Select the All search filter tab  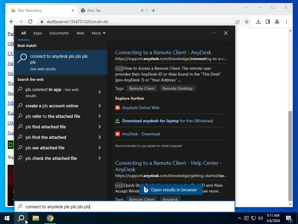23,33
